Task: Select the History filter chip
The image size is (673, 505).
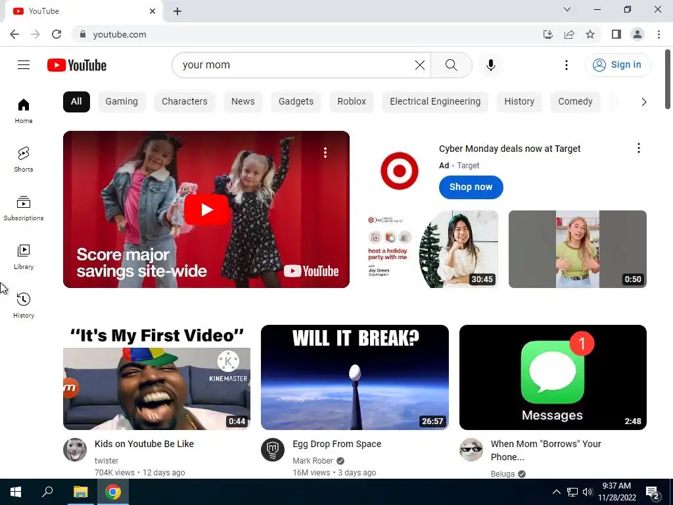Action: click(x=519, y=102)
